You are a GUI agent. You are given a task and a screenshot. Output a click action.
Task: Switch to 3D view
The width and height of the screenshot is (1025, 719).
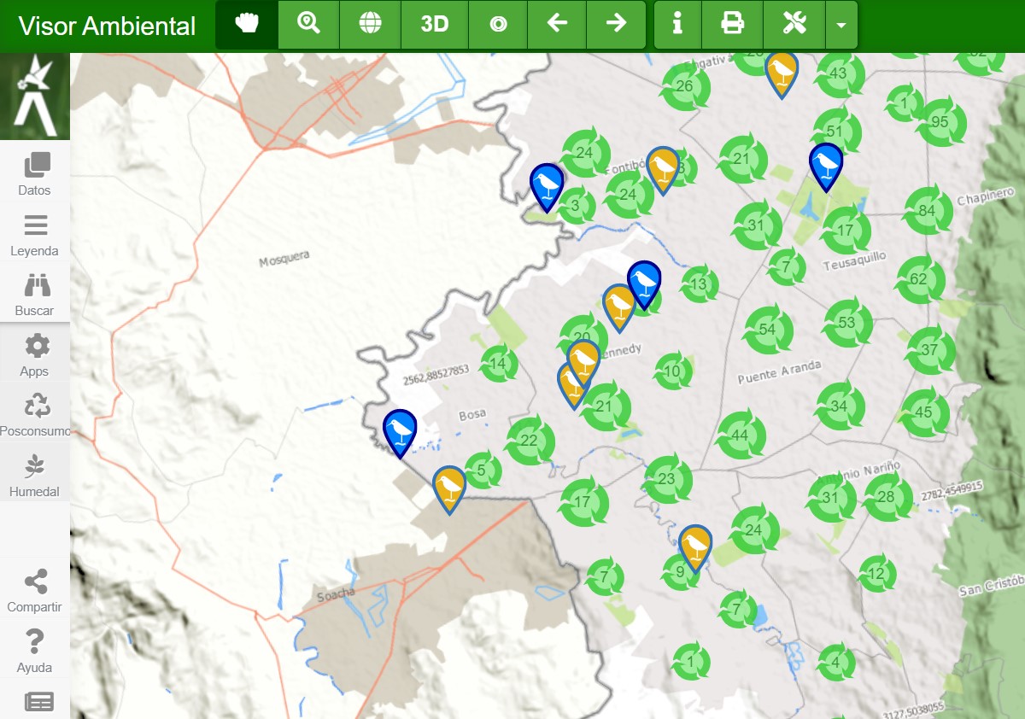434,24
